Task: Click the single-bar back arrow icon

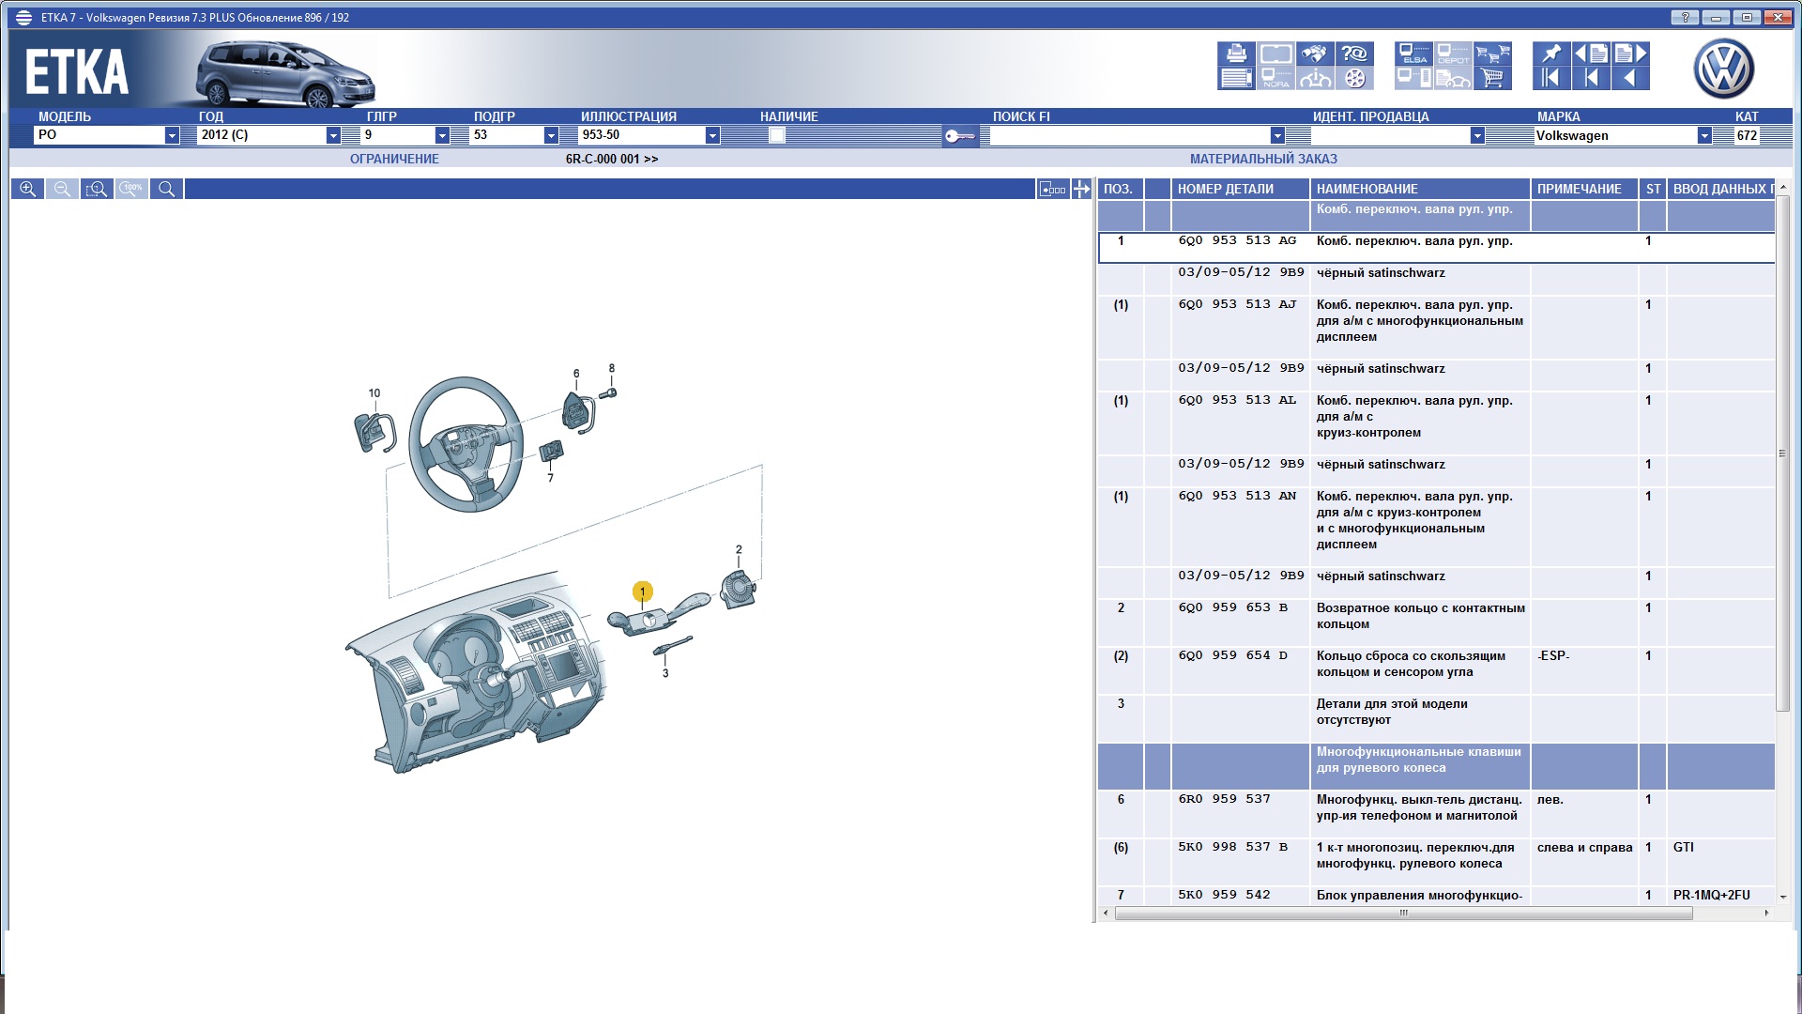Action: click(1591, 78)
